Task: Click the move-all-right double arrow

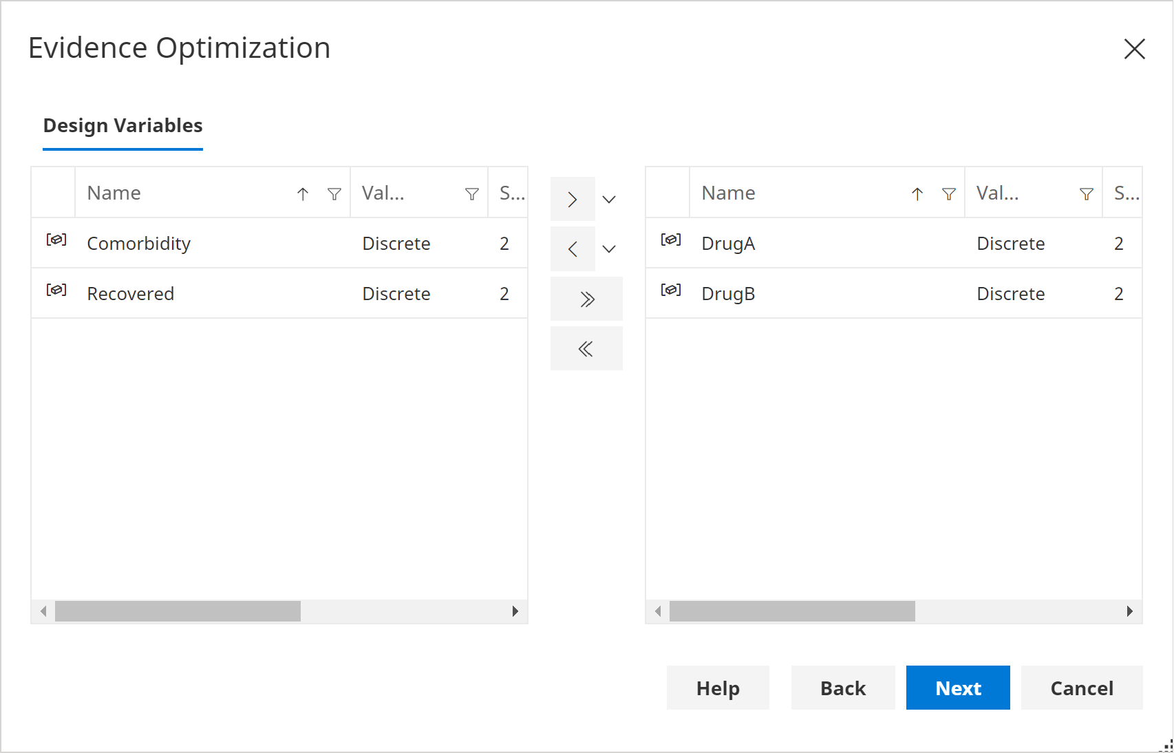Action: pyautogui.click(x=586, y=298)
